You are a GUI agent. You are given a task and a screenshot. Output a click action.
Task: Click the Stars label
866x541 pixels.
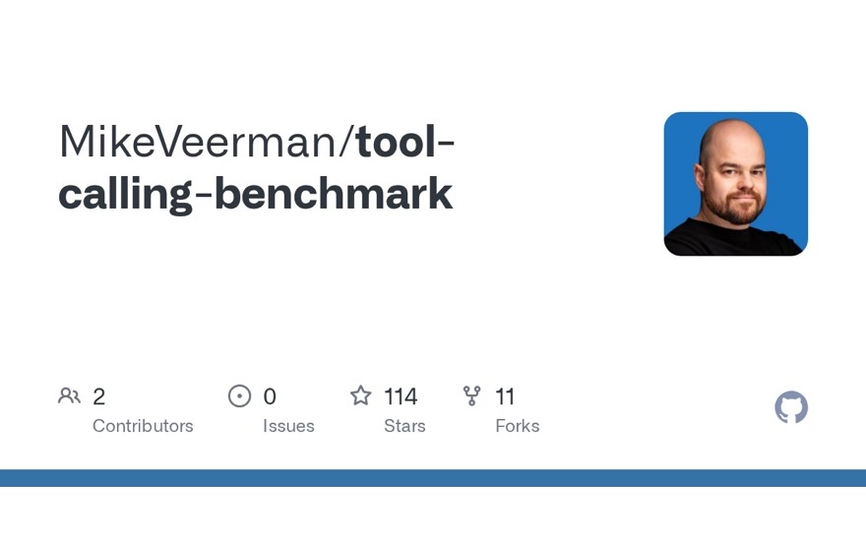pyautogui.click(x=404, y=426)
